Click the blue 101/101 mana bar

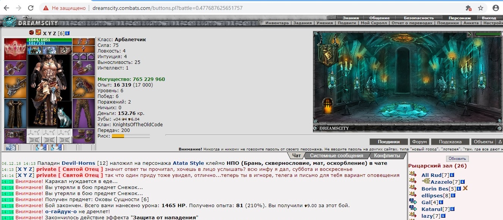pos(49,43)
